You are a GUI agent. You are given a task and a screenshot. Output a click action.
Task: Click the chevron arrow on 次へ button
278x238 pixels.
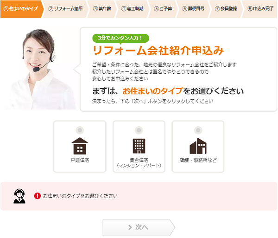click(130, 227)
